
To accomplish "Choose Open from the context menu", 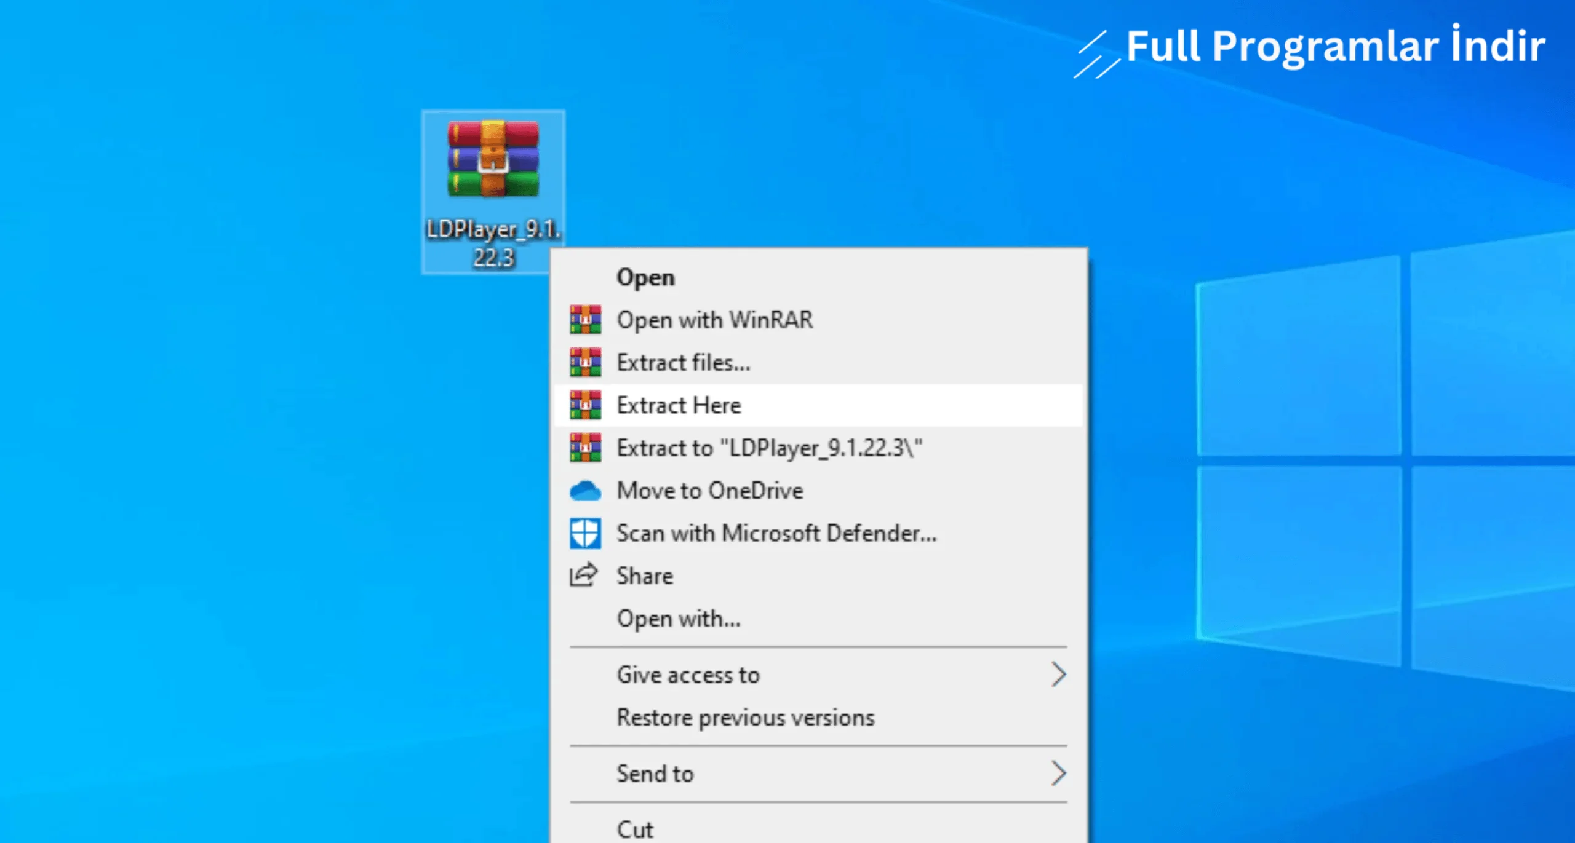I will [x=818, y=277].
